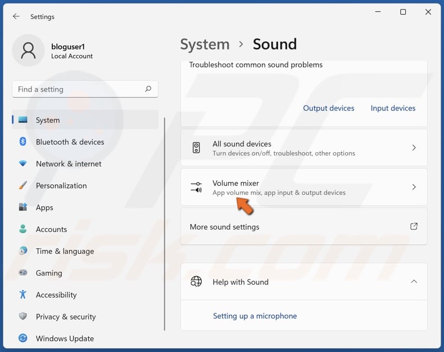The height and width of the screenshot is (352, 444).
Task: Click the System monitor icon in sidebar
Action: pyautogui.click(x=23, y=120)
